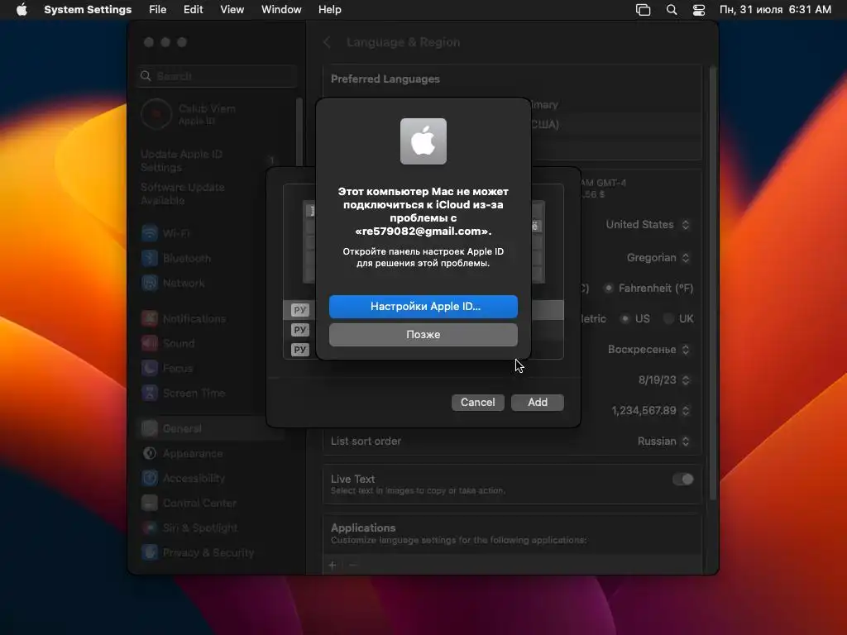Open the Apple ID account avatar

pyautogui.click(x=156, y=114)
